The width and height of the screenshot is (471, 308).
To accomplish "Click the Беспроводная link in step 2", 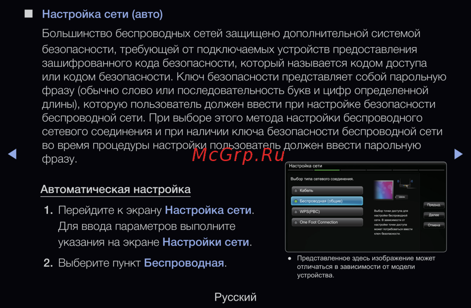I will point(184,263).
